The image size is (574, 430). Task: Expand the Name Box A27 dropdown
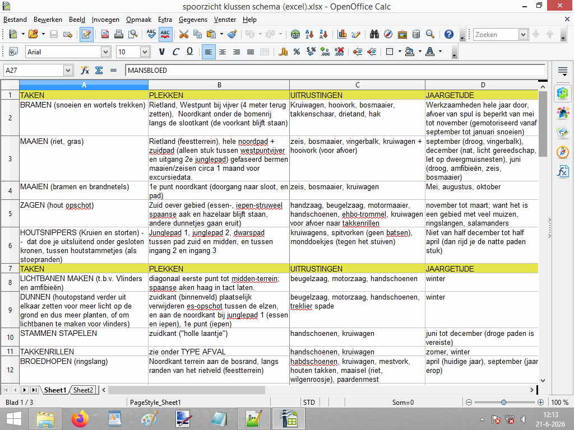point(68,70)
